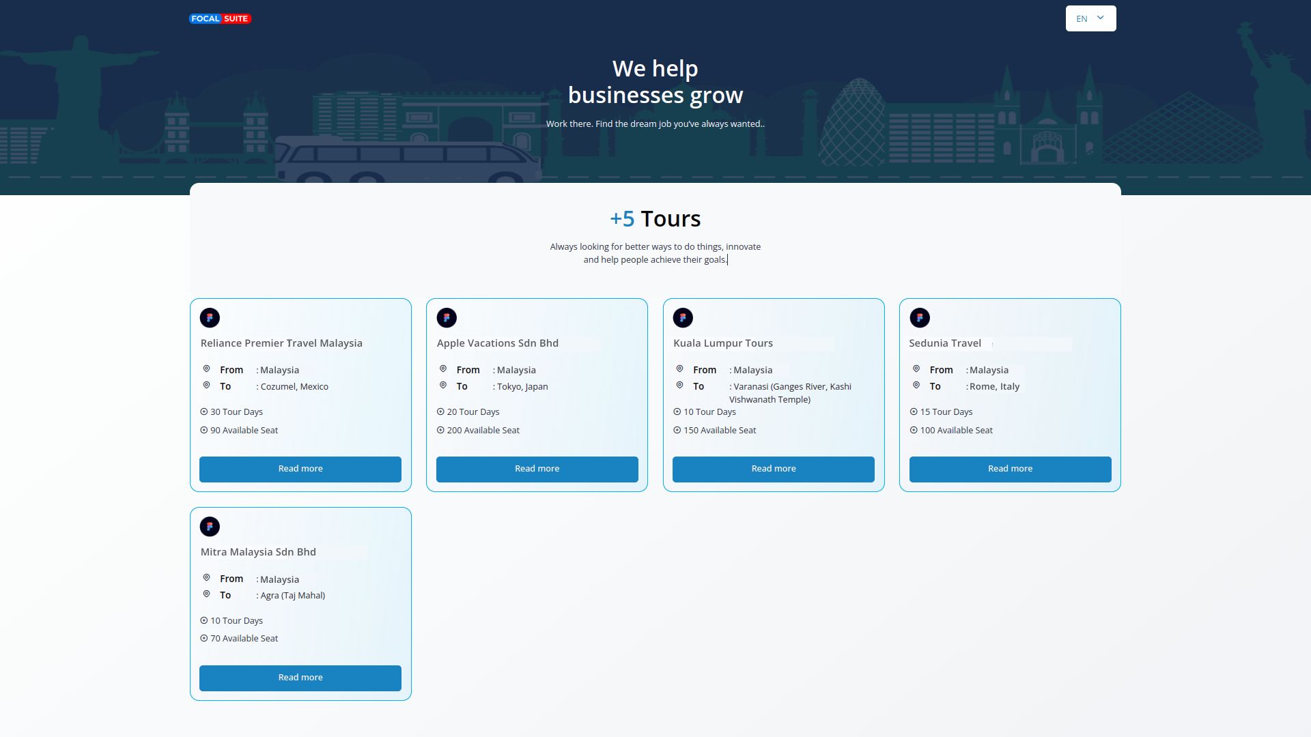
Task: Click Kuala Lumpur Tours logo icon
Action: click(683, 317)
